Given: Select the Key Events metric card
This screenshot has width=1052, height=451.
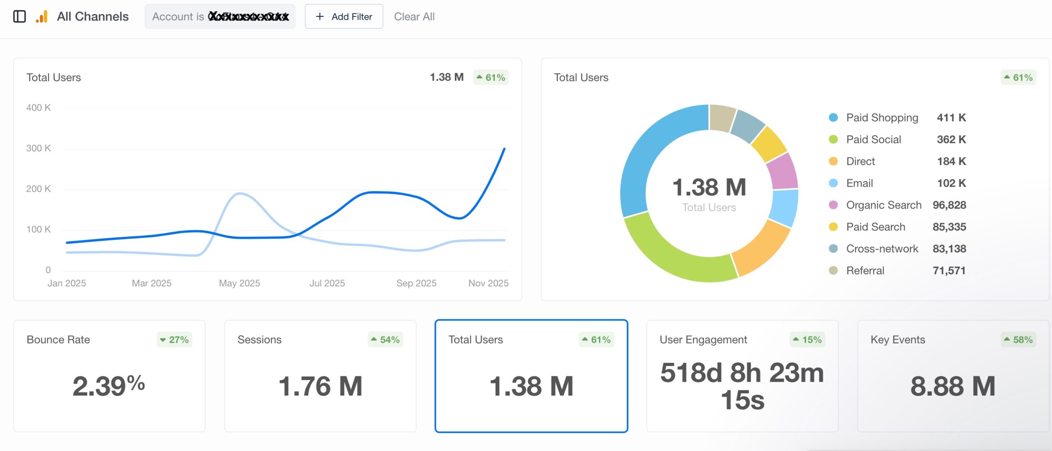Looking at the screenshot, I should pyautogui.click(x=953, y=376).
